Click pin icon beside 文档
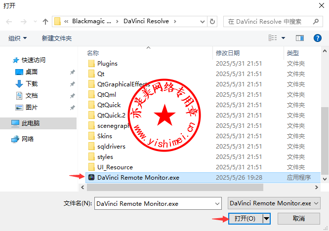This screenshot has width=329, height=231. [73, 96]
